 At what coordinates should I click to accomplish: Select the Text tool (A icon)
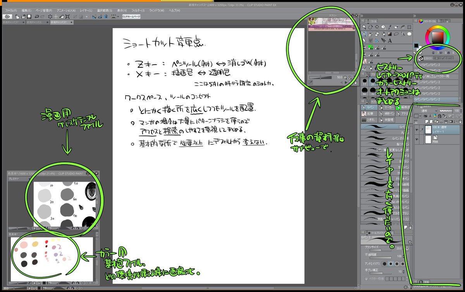[389, 40]
